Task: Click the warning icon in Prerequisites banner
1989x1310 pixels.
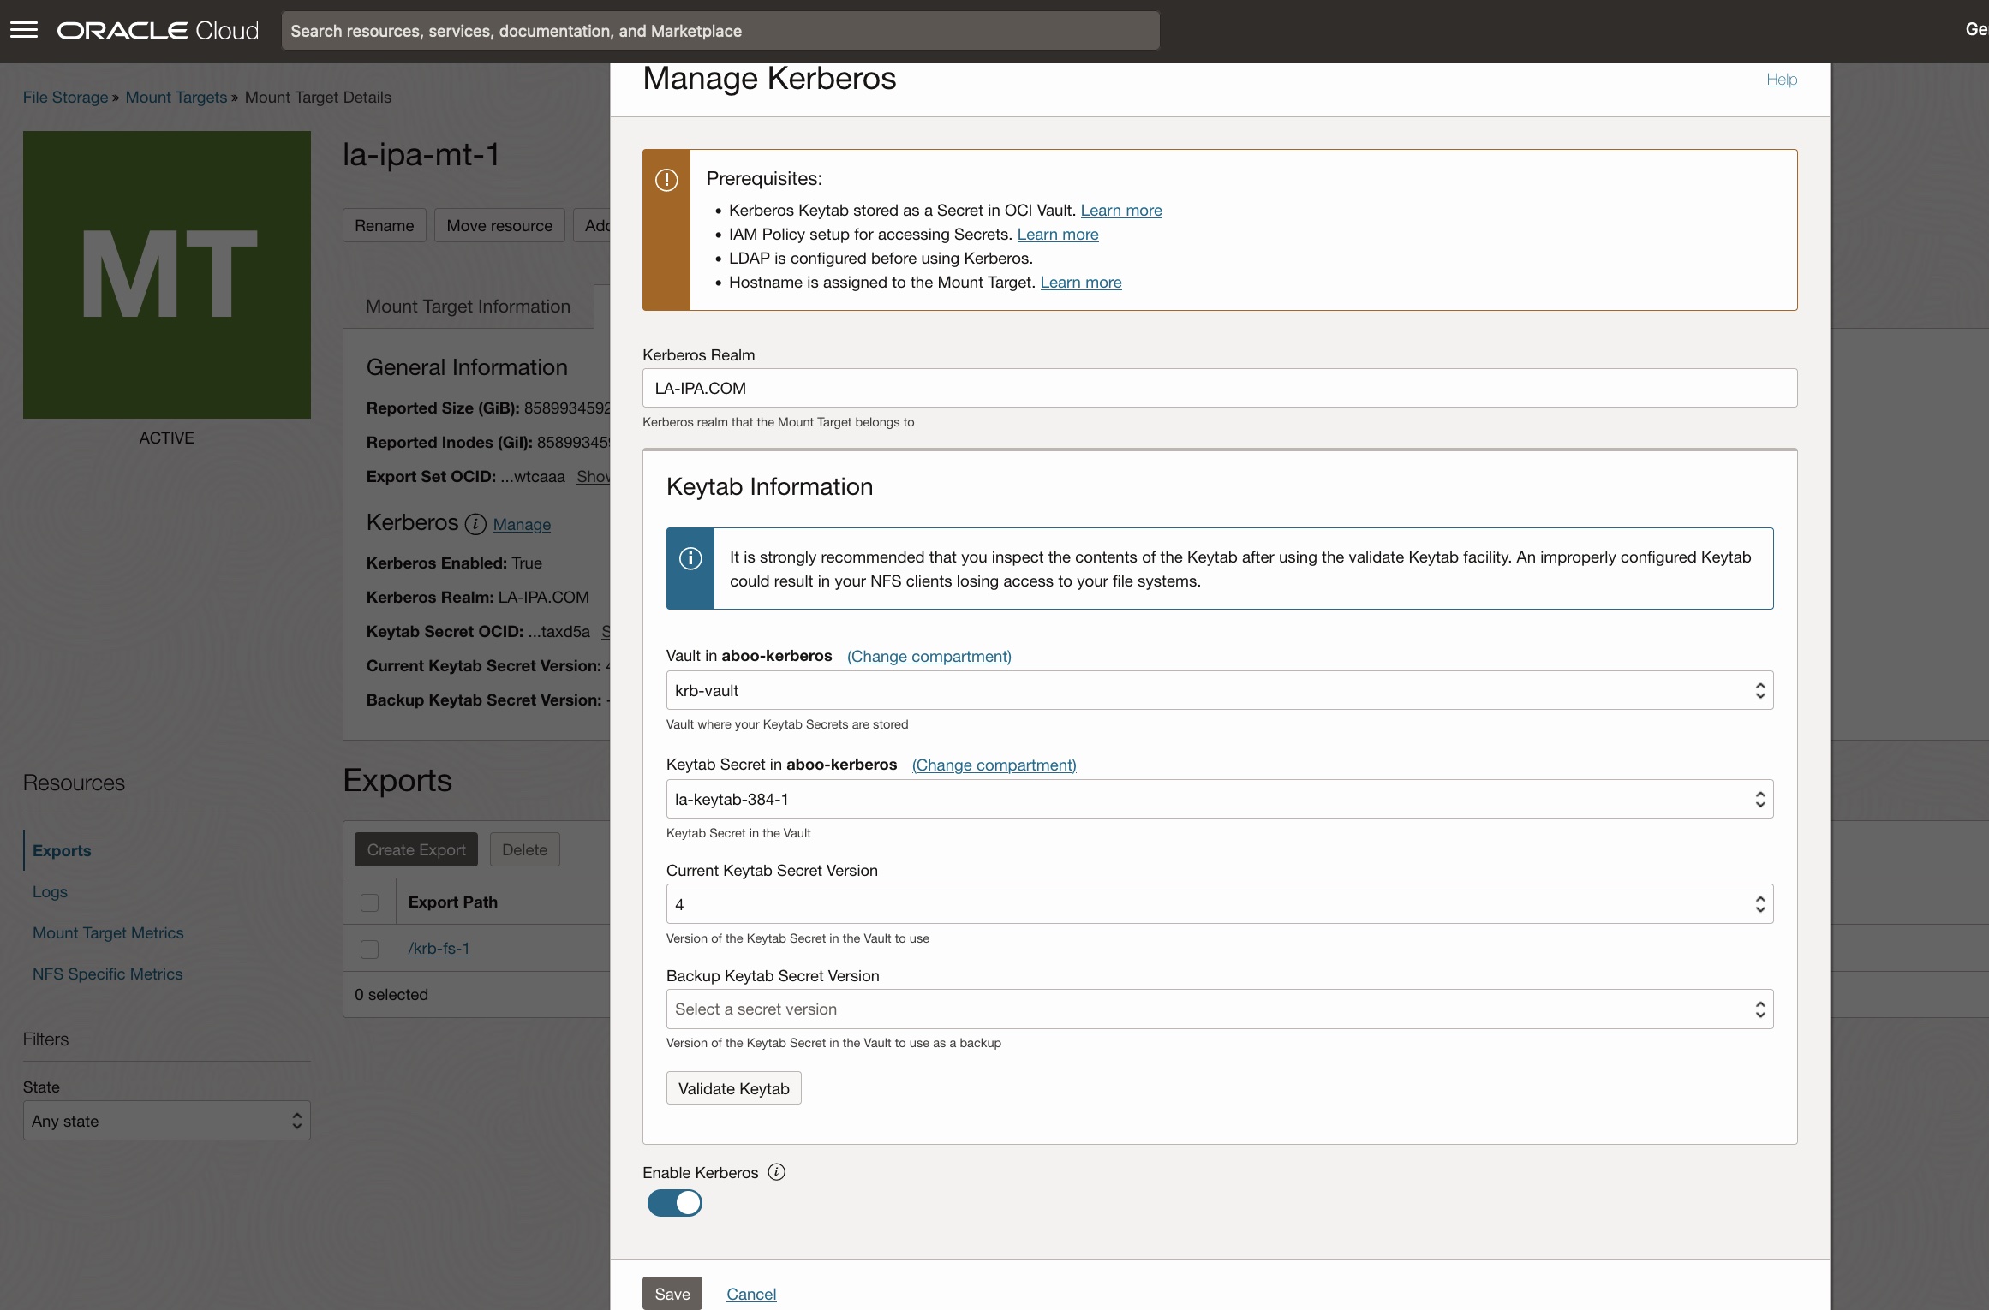Action: pyautogui.click(x=666, y=181)
